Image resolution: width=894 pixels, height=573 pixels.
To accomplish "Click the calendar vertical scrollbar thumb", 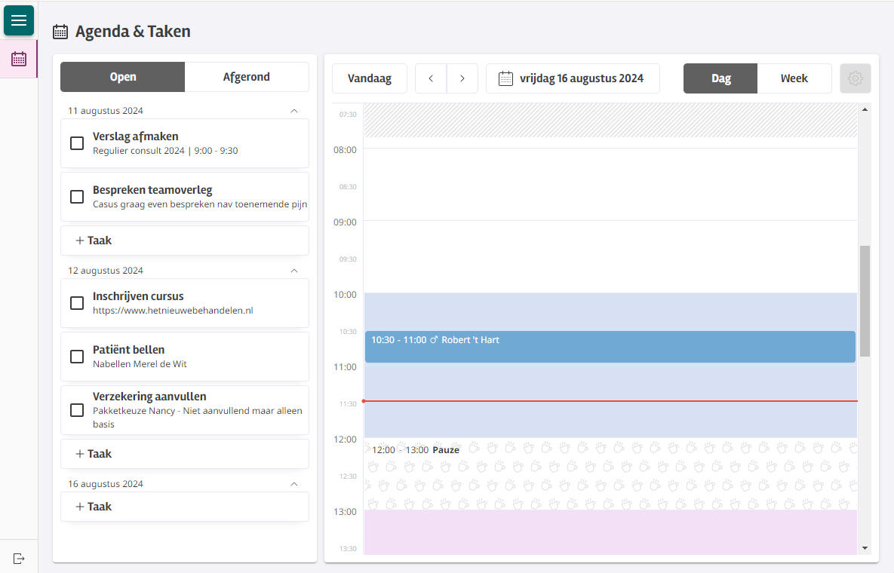I will coord(865,300).
